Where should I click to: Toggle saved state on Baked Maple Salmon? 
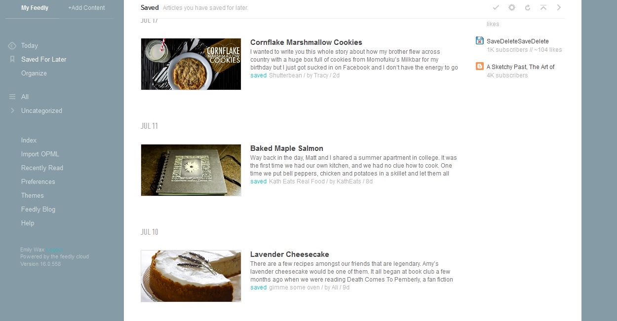tap(258, 181)
